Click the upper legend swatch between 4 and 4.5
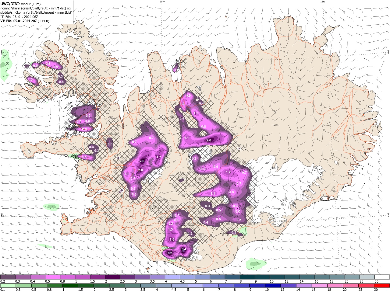 click(x=172, y=277)
